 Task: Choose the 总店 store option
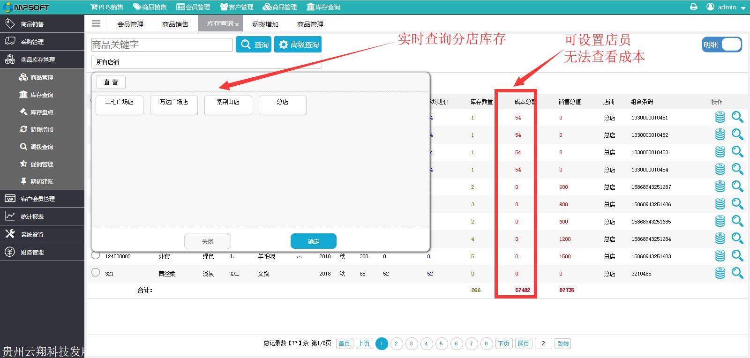point(283,105)
